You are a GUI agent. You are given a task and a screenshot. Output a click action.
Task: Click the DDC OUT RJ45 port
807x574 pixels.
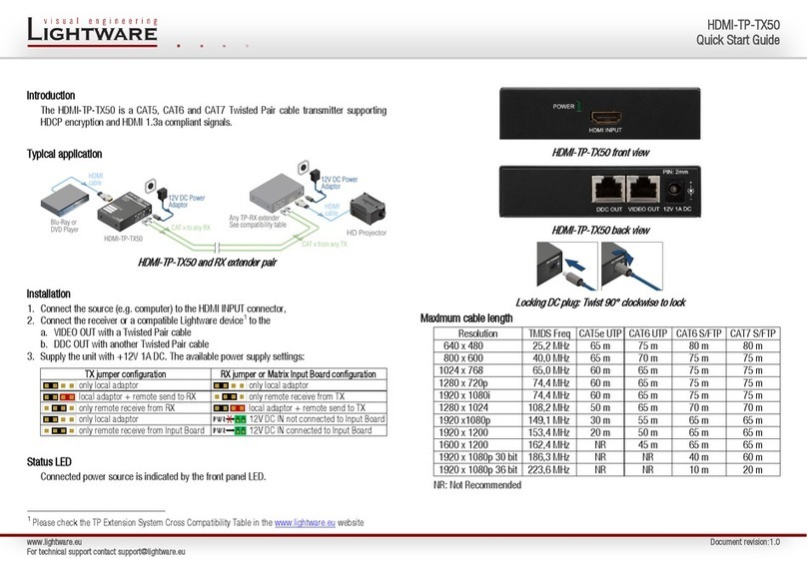(x=608, y=190)
